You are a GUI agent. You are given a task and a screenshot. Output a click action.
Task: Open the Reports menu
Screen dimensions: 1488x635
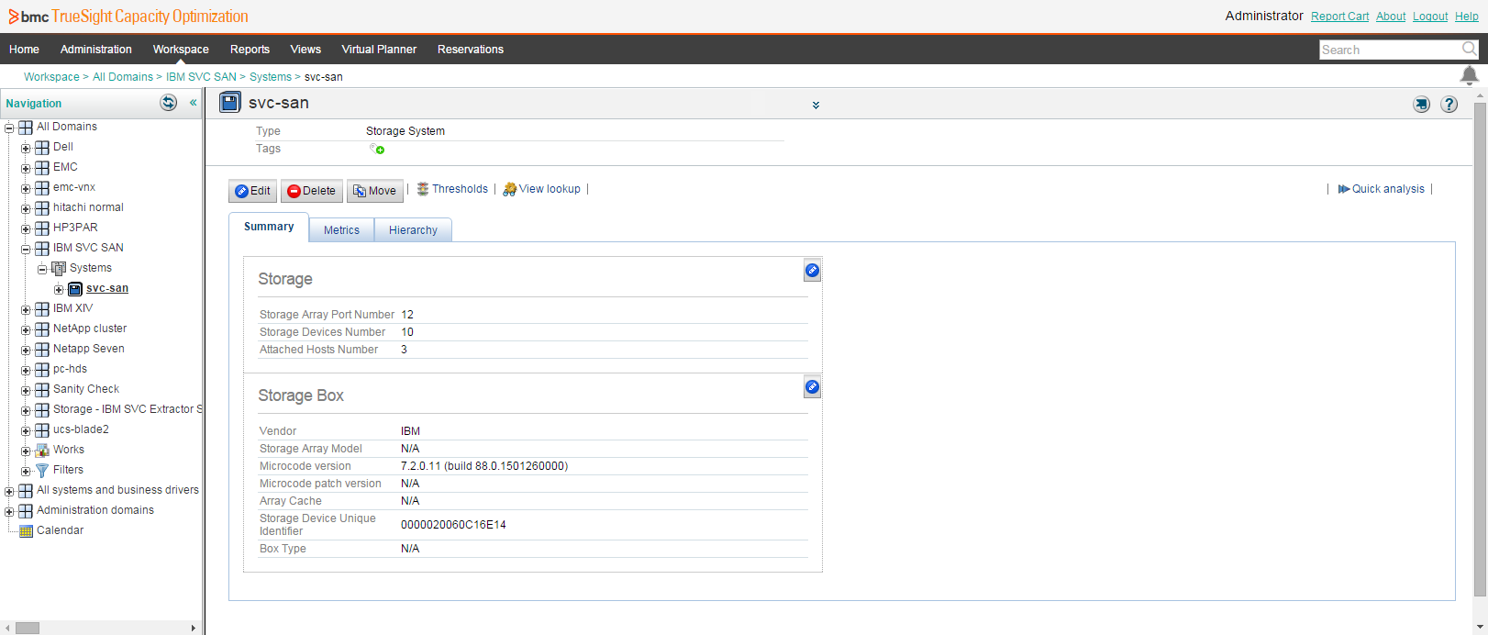pyautogui.click(x=250, y=50)
